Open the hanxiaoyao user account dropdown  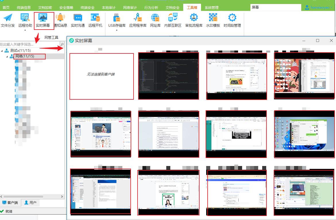(x=319, y=7)
